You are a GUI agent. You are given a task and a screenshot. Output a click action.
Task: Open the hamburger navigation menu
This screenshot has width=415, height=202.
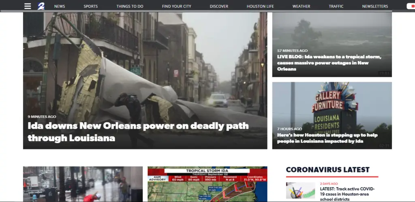click(x=28, y=6)
